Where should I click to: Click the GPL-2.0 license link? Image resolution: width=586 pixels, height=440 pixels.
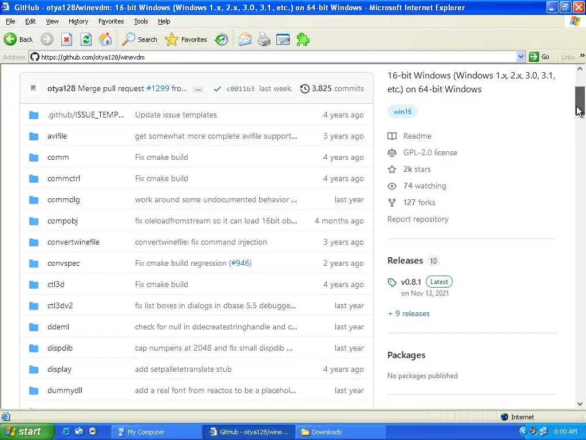pyautogui.click(x=430, y=152)
